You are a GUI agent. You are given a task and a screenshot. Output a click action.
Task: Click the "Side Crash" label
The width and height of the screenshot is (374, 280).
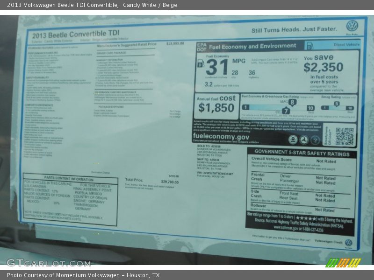[256, 194]
